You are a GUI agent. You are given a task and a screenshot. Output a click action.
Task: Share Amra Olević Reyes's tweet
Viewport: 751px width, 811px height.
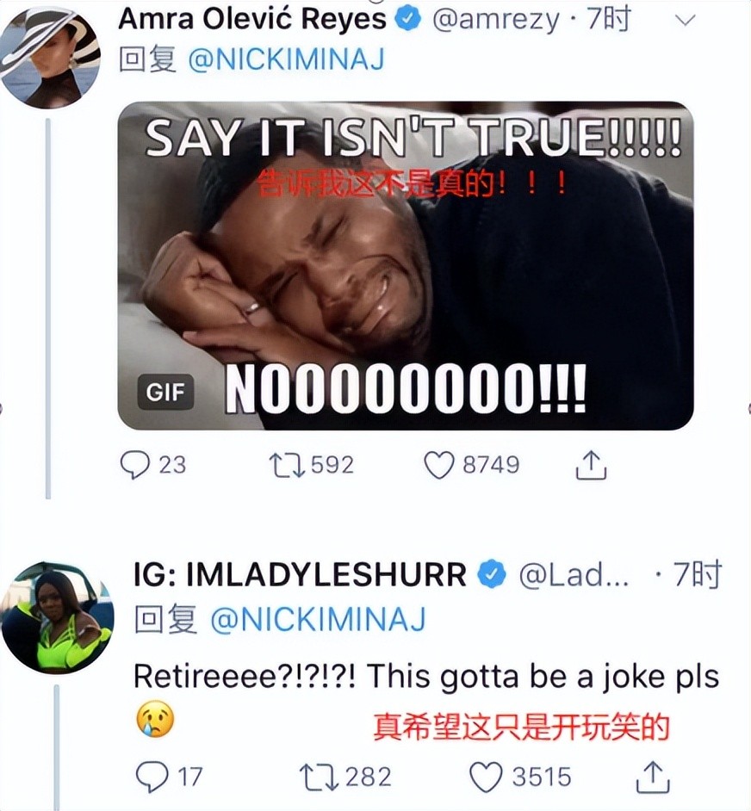(591, 464)
